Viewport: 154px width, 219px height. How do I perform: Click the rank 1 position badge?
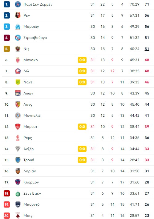[7, 4]
